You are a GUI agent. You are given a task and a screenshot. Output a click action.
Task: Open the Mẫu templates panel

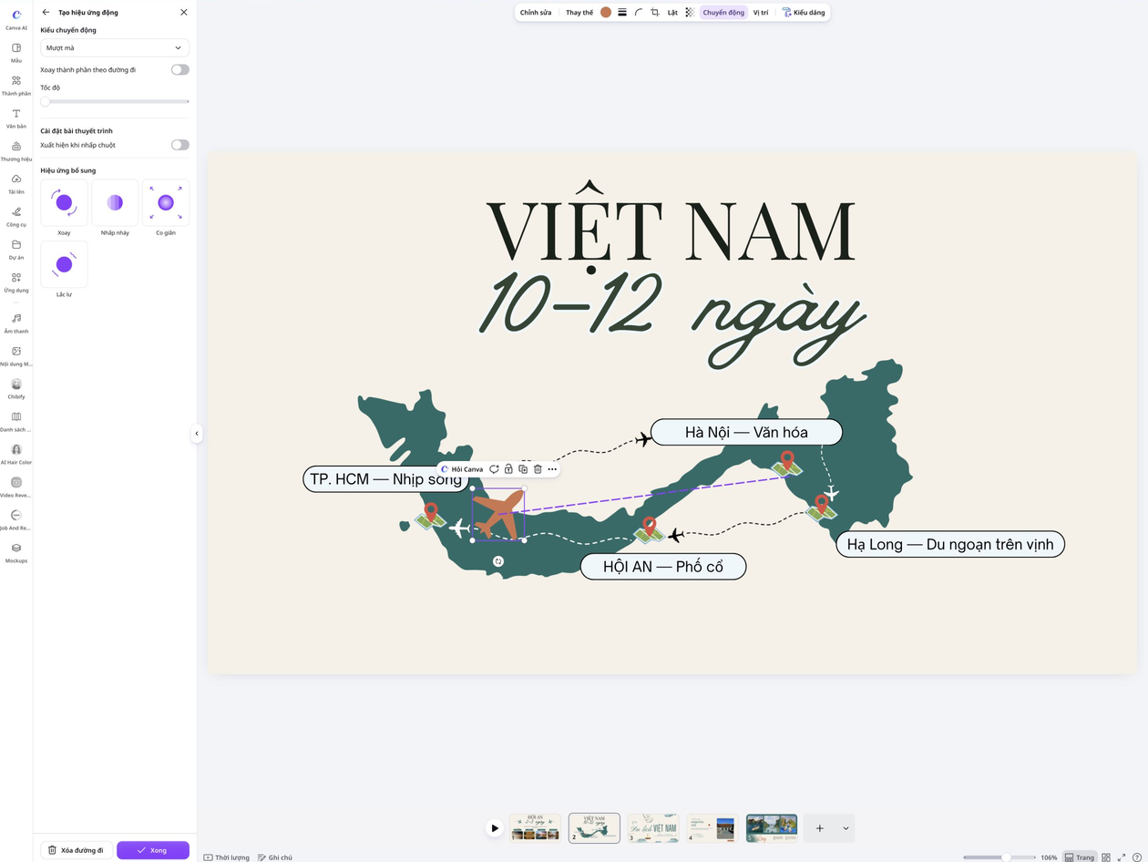(16, 52)
